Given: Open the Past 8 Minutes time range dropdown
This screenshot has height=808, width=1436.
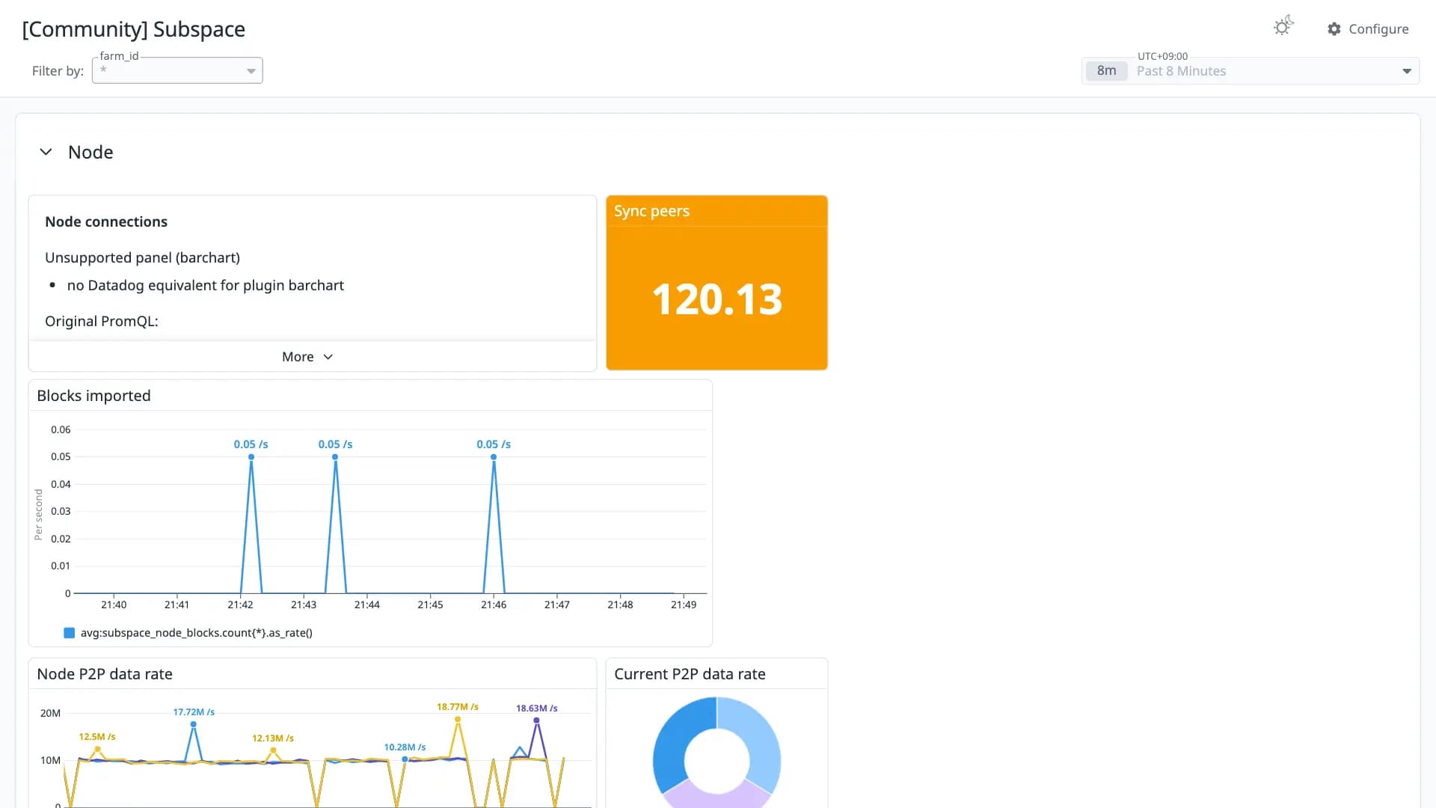Looking at the screenshot, I should click(1251, 71).
